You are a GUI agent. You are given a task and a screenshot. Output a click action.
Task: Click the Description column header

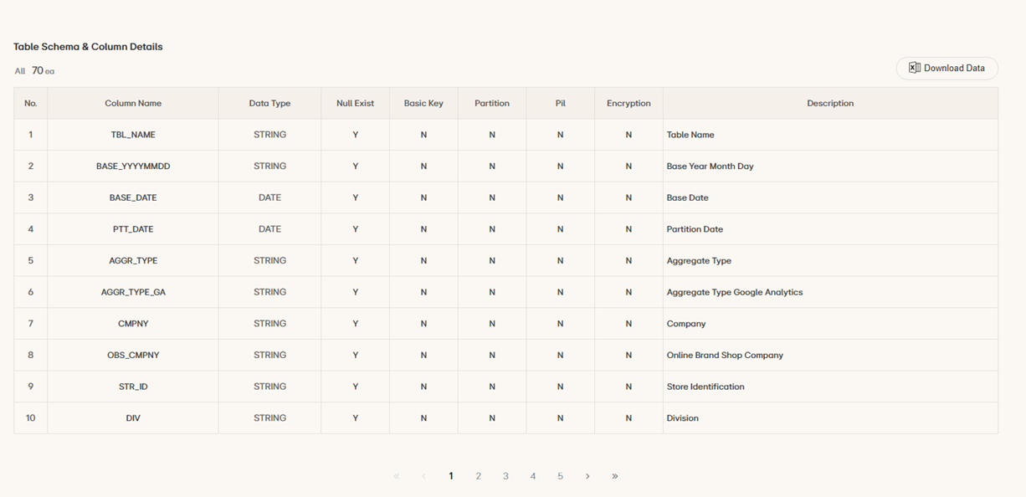tap(830, 104)
